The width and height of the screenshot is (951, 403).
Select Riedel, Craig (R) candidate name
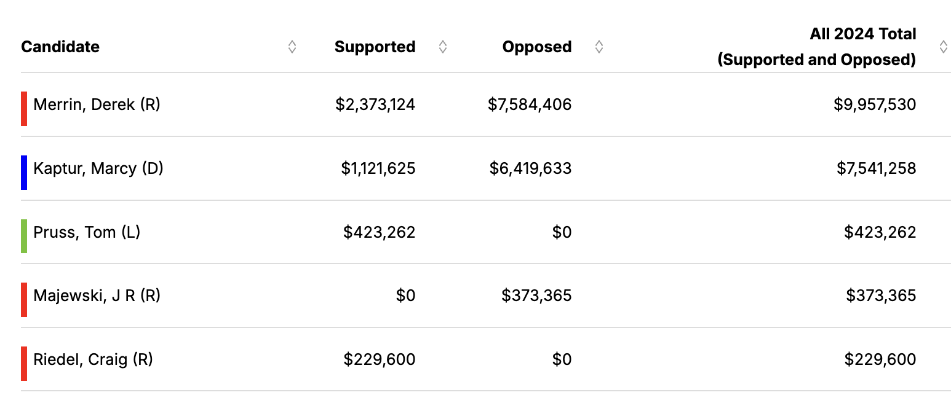click(93, 359)
